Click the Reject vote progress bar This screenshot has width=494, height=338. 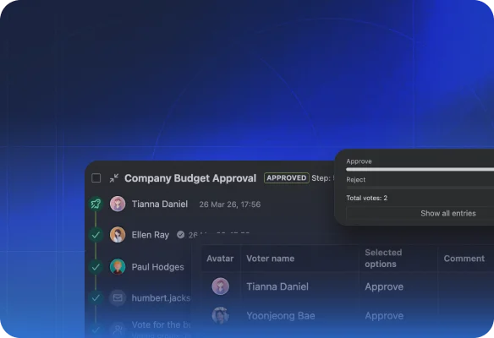(420, 188)
